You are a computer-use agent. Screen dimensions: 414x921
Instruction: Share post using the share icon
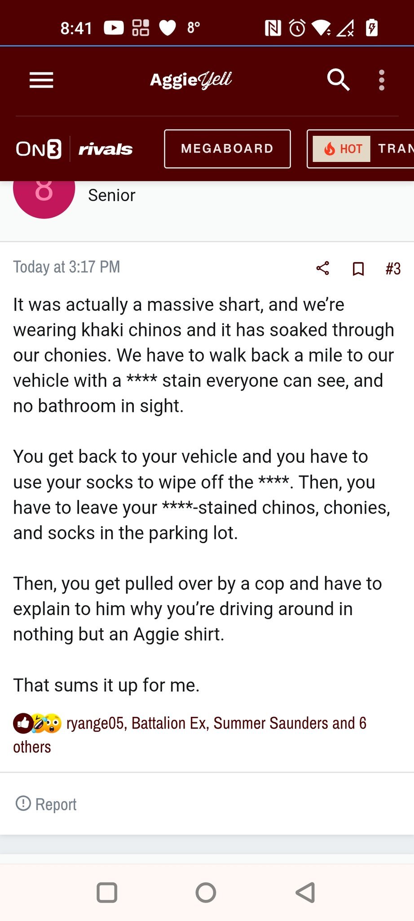pyautogui.click(x=322, y=268)
